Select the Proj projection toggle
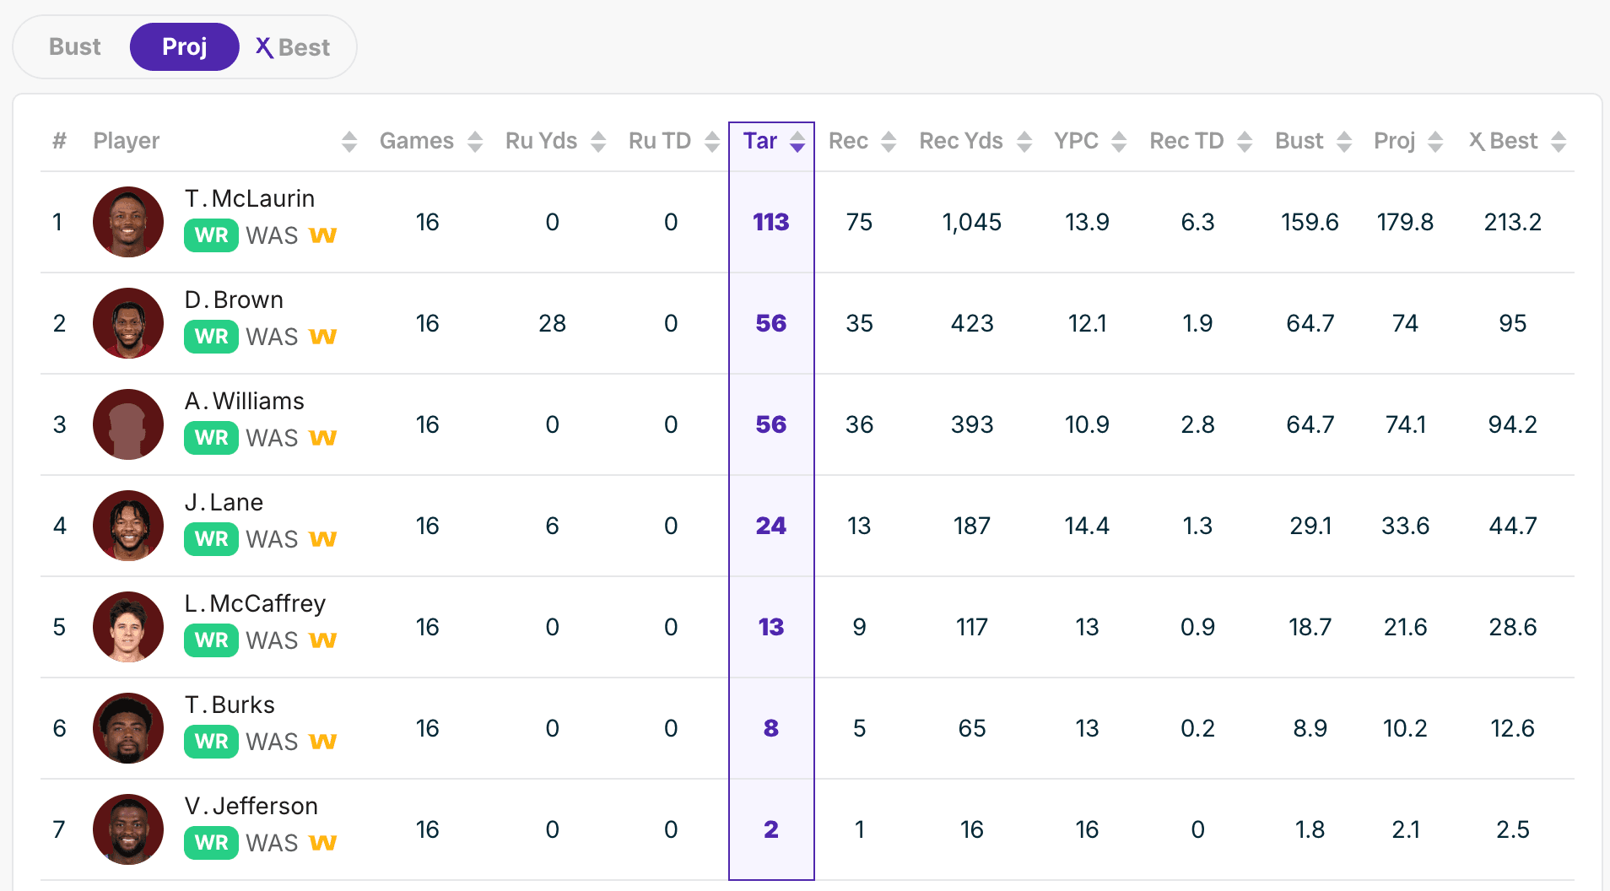Image resolution: width=1610 pixels, height=891 pixels. point(184,47)
